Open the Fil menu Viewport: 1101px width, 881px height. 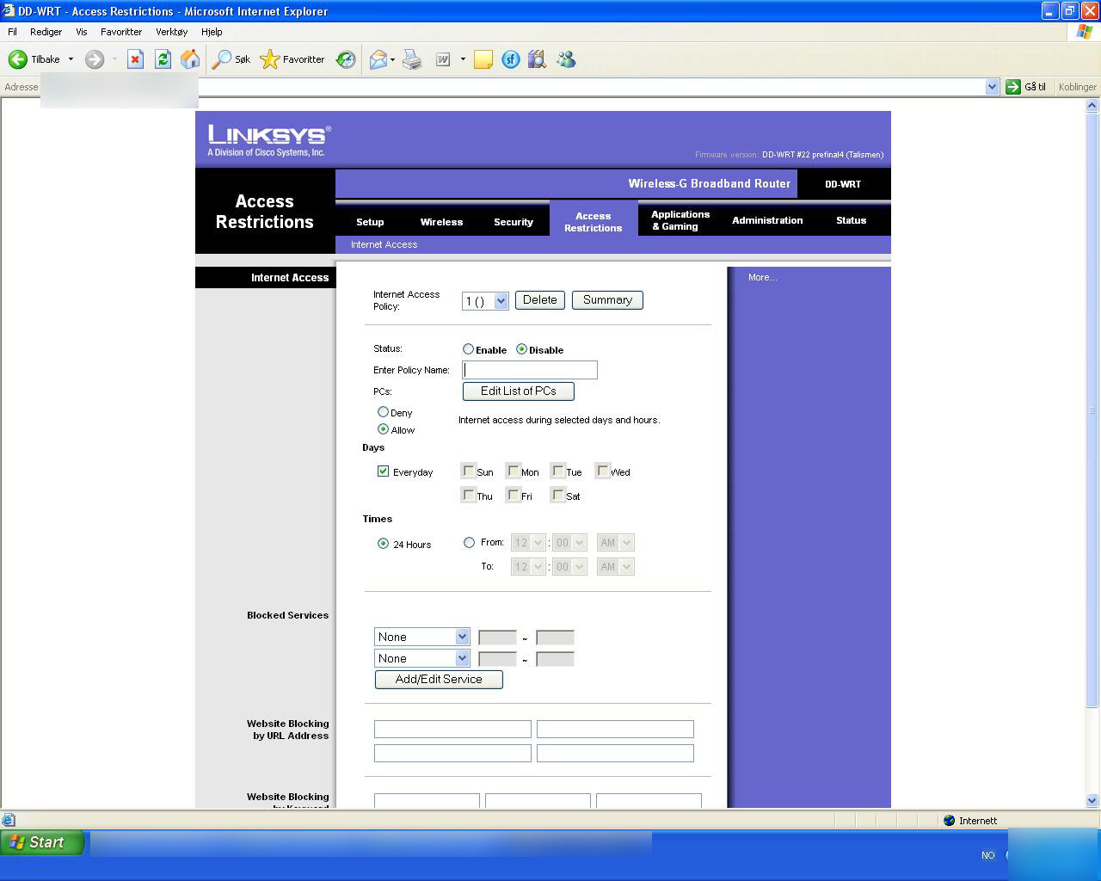[12, 32]
